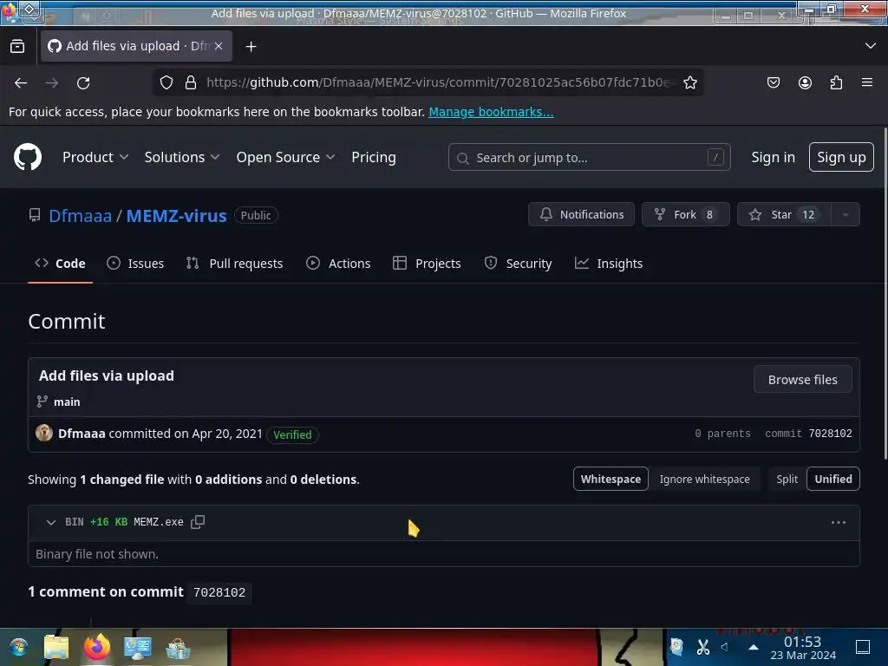Click the main branch link
Screen dimensions: 888x666
click(67, 402)
